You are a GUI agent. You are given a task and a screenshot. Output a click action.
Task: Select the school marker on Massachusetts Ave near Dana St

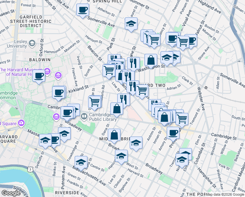pyautogui.click(x=81, y=163)
